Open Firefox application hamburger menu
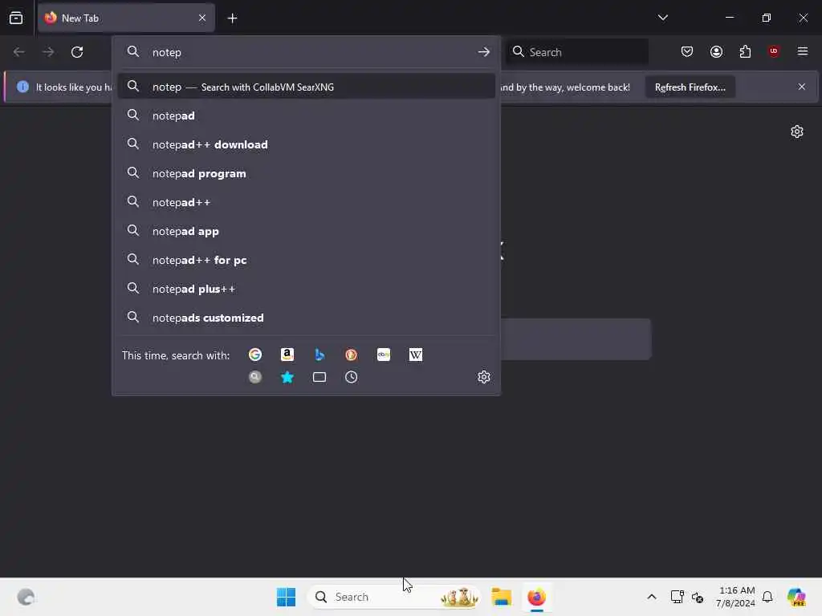 coord(803,51)
